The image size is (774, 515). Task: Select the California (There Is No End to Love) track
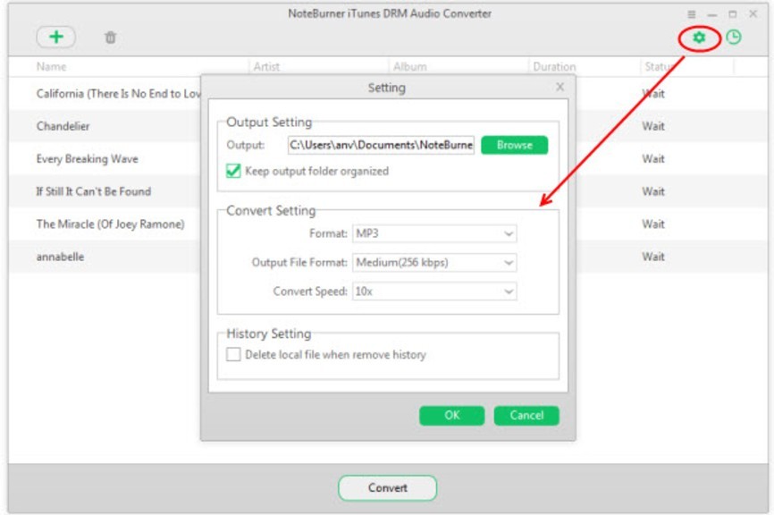[x=119, y=94]
